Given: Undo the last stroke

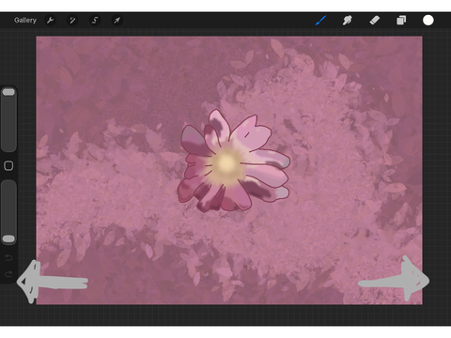Looking at the screenshot, I should [8, 257].
